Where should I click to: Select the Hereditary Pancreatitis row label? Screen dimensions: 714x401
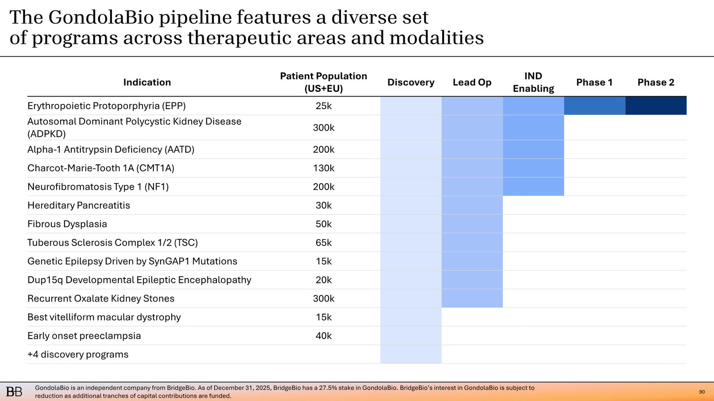click(x=79, y=205)
